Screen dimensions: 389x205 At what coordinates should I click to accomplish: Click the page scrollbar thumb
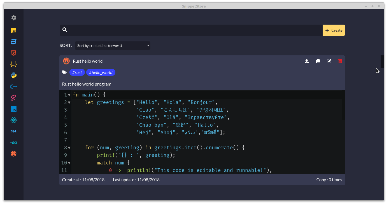tap(382, 62)
